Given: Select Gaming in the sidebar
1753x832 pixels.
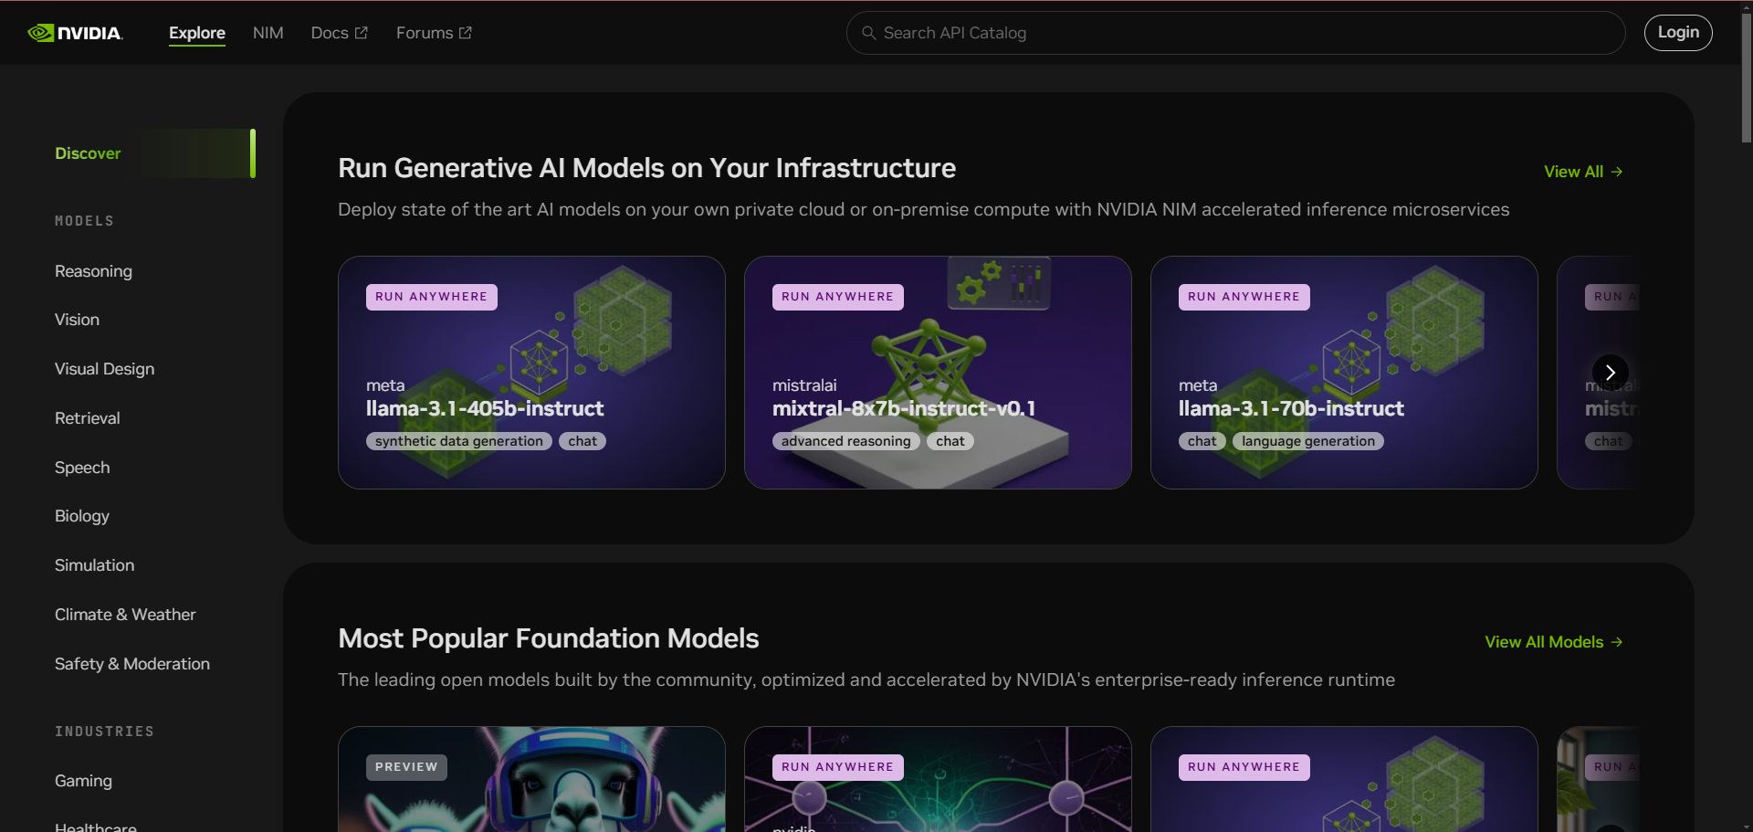Looking at the screenshot, I should [x=83, y=781].
